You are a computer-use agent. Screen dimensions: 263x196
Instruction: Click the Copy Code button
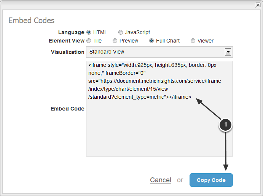tap(211, 180)
